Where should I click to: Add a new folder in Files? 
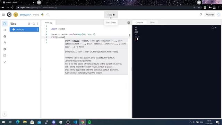click(x=34, y=24)
